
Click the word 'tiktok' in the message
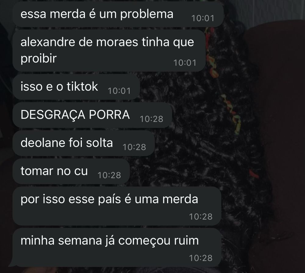point(82,86)
